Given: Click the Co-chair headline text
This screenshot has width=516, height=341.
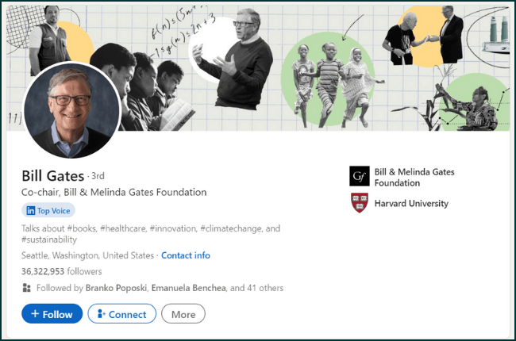Looking at the screenshot, I should [114, 192].
